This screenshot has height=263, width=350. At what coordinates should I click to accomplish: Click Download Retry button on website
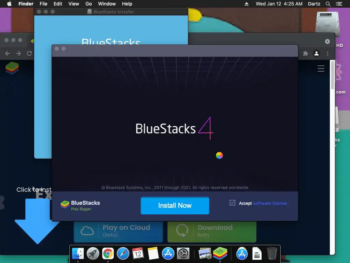[212, 231]
